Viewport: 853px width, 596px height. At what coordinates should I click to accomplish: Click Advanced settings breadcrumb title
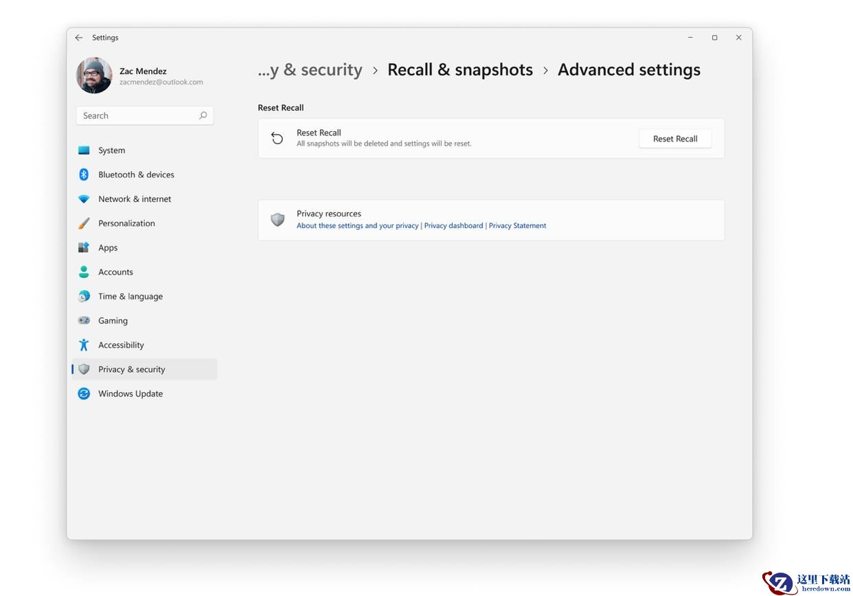pos(629,70)
